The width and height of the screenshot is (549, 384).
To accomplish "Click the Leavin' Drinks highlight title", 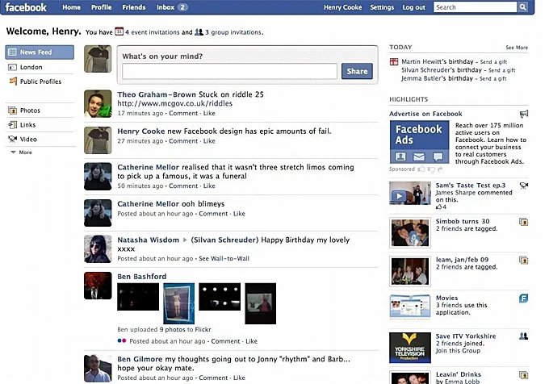I will tap(459, 374).
